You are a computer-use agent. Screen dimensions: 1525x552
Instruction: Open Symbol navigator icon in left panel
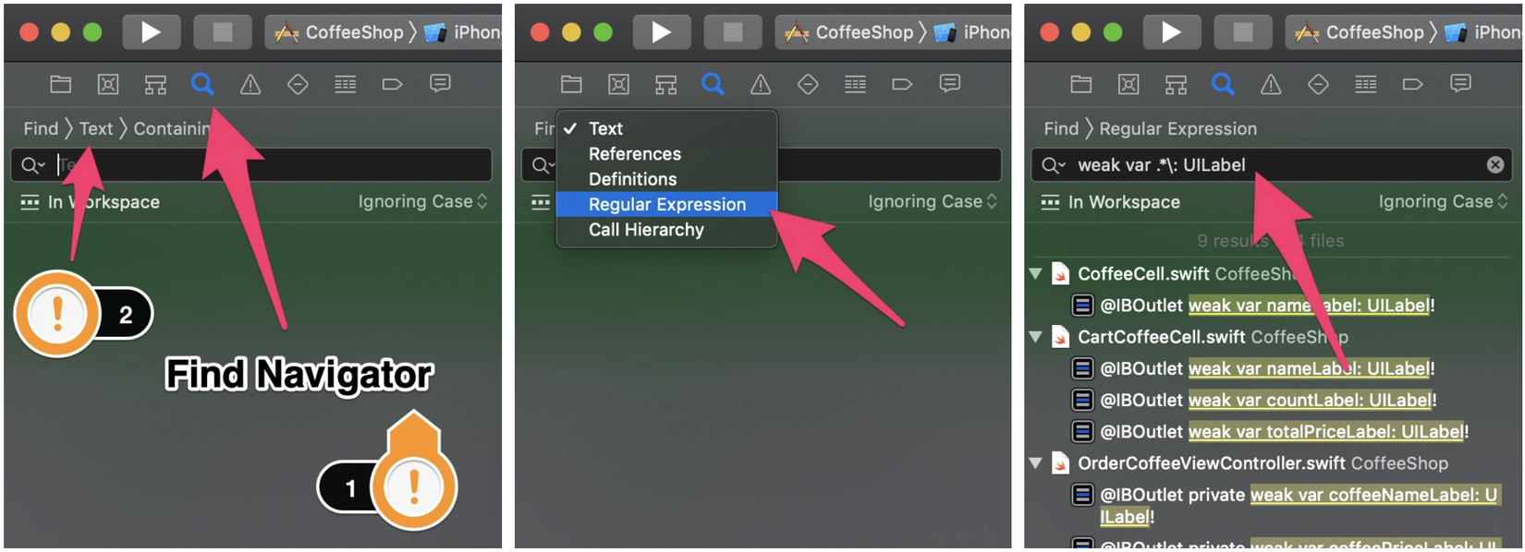155,85
